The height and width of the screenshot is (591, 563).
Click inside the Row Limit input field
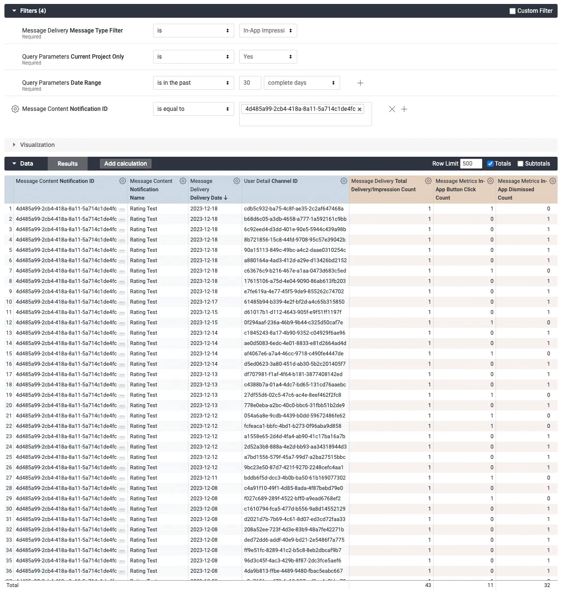(470, 163)
